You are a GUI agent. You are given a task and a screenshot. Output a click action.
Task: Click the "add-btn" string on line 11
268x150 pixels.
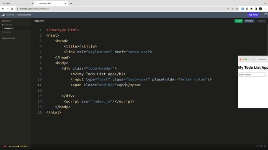[107, 85]
